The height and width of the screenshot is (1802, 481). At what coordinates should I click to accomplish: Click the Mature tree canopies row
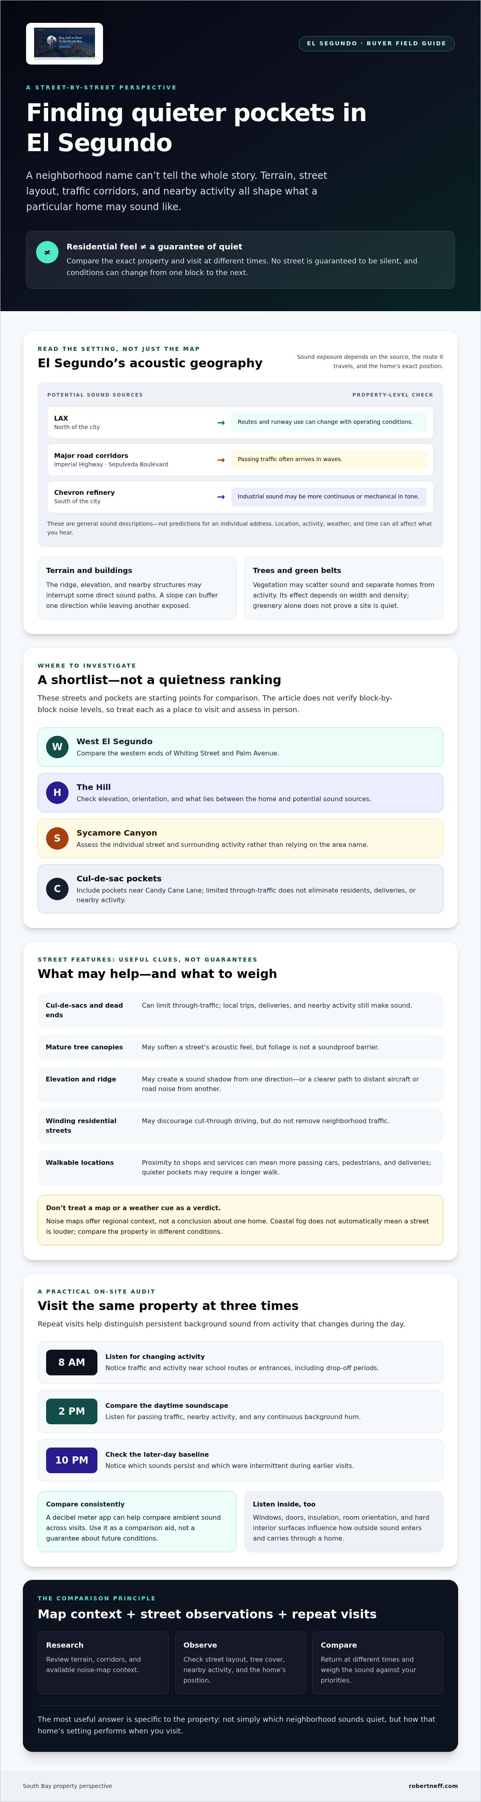pos(240,1047)
